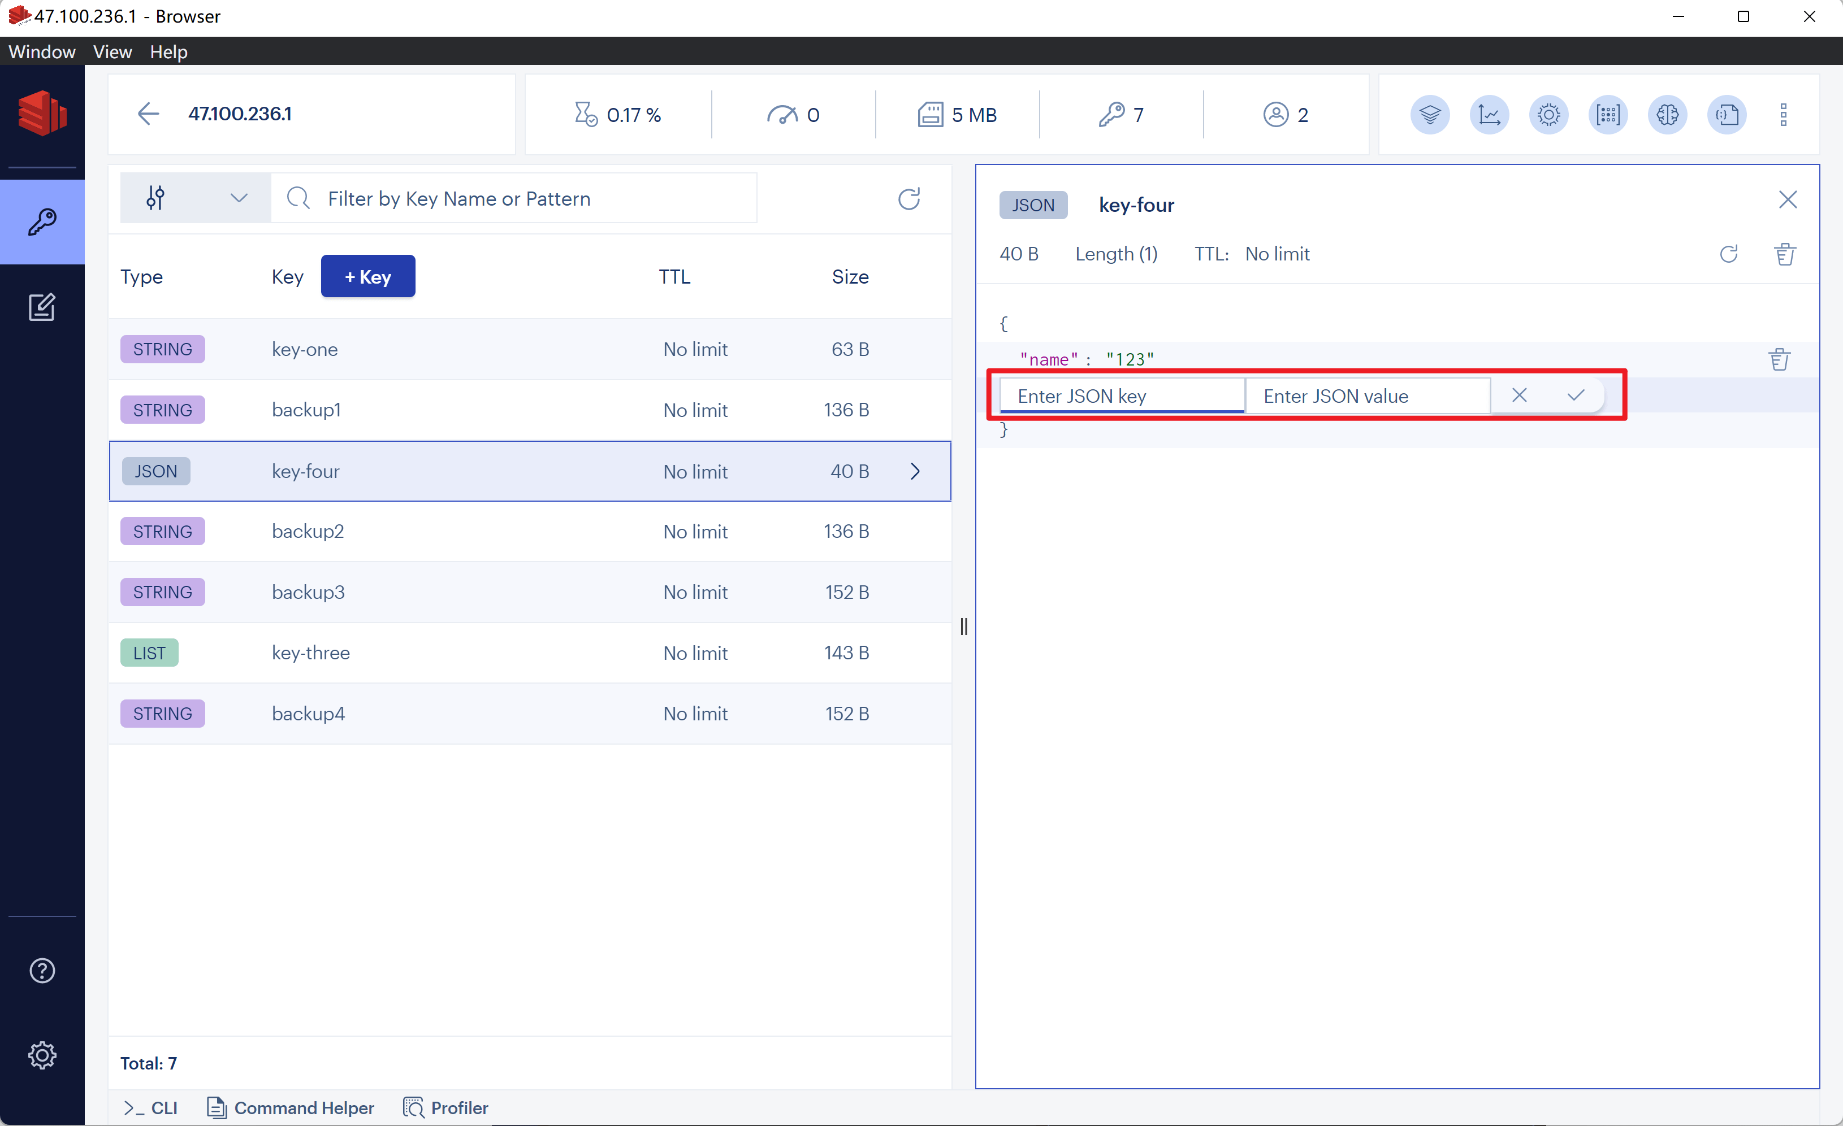Open the RedisAI brain module icon

point(1667,114)
